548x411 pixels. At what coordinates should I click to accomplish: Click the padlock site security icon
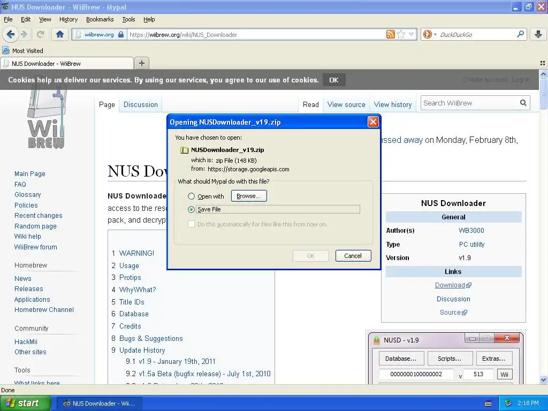pos(121,34)
